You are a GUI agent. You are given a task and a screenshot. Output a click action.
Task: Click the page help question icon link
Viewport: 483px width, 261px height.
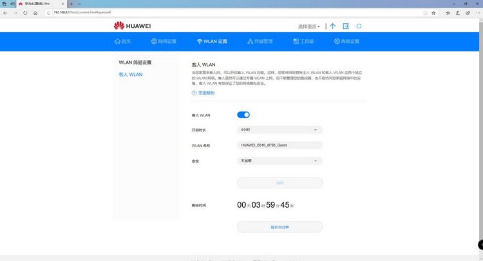tap(204, 93)
